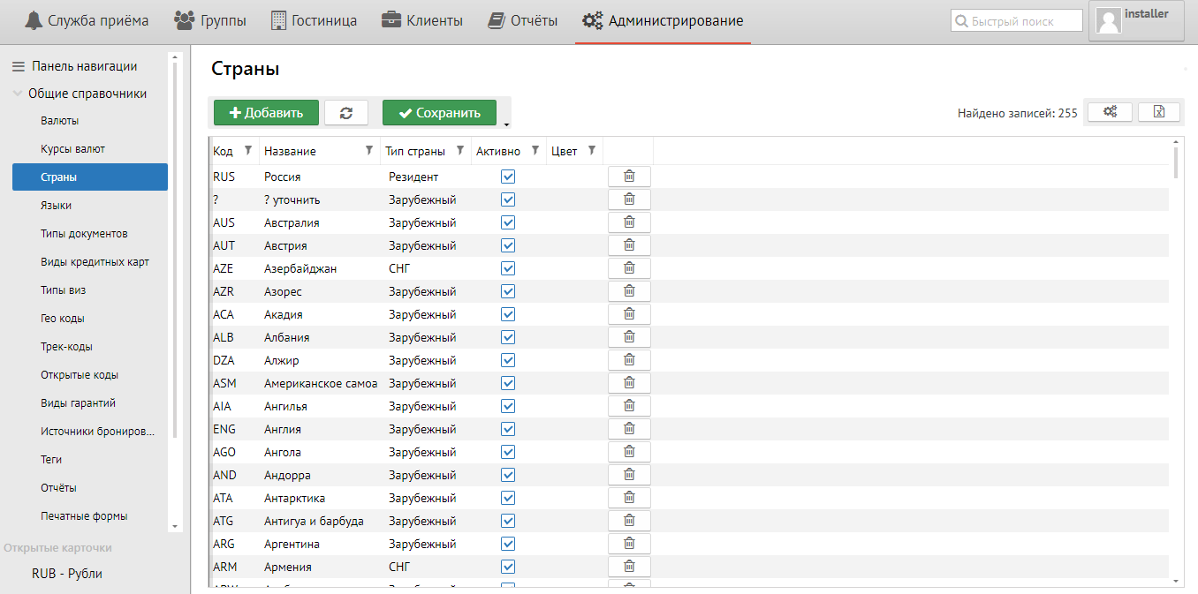Collapse the Общие справочники tree section
The image size is (1198, 594).
18,94
